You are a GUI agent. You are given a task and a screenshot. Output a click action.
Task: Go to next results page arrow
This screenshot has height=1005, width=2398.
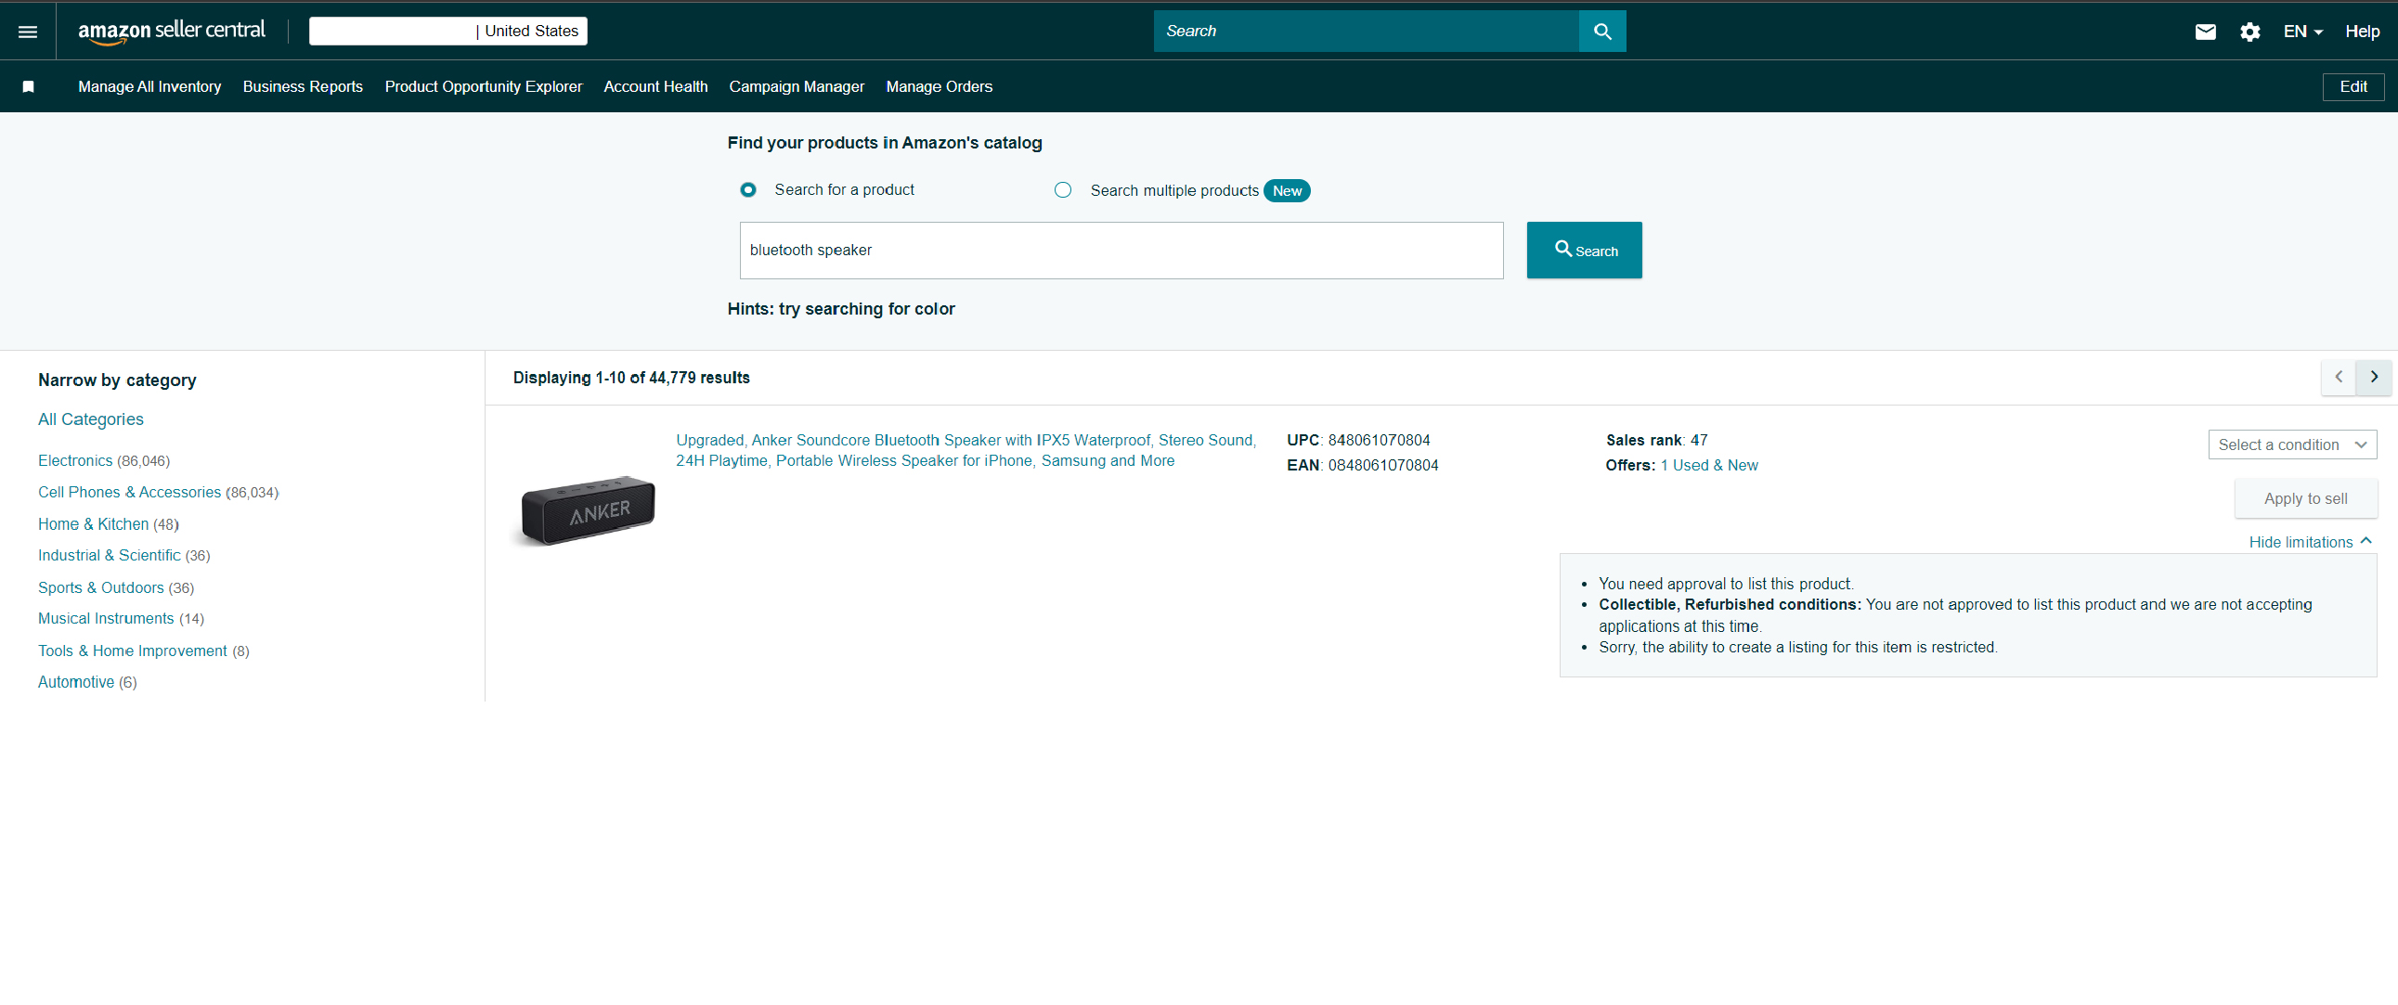[2374, 377]
